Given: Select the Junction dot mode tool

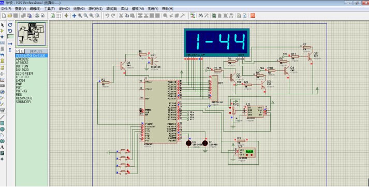Looking at the screenshot, I should coord(3,37).
